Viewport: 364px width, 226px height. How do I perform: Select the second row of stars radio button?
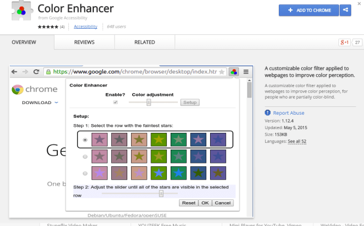click(x=84, y=157)
